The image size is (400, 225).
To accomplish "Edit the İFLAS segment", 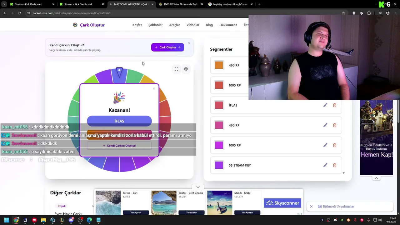I will click(x=325, y=105).
